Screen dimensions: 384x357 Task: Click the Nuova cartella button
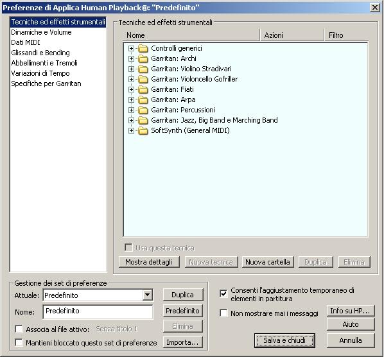point(268,262)
